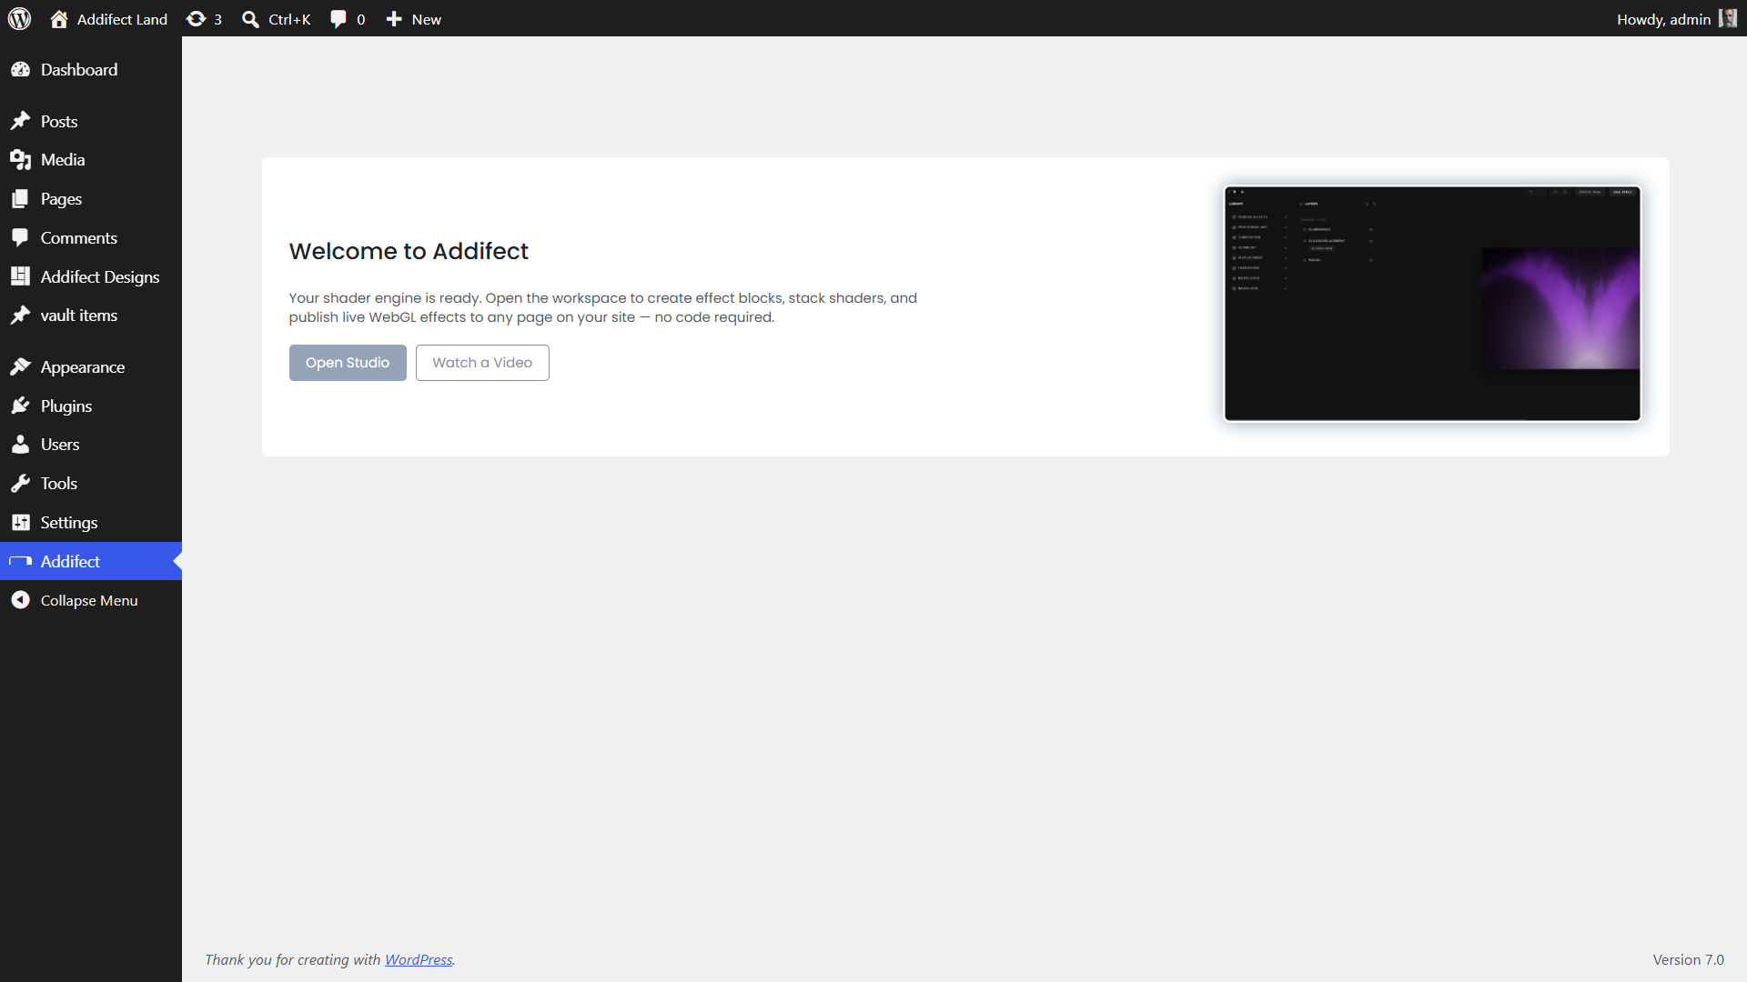The width and height of the screenshot is (1747, 982).
Task: Click the Media icon in sidebar
Action: pos(20,160)
